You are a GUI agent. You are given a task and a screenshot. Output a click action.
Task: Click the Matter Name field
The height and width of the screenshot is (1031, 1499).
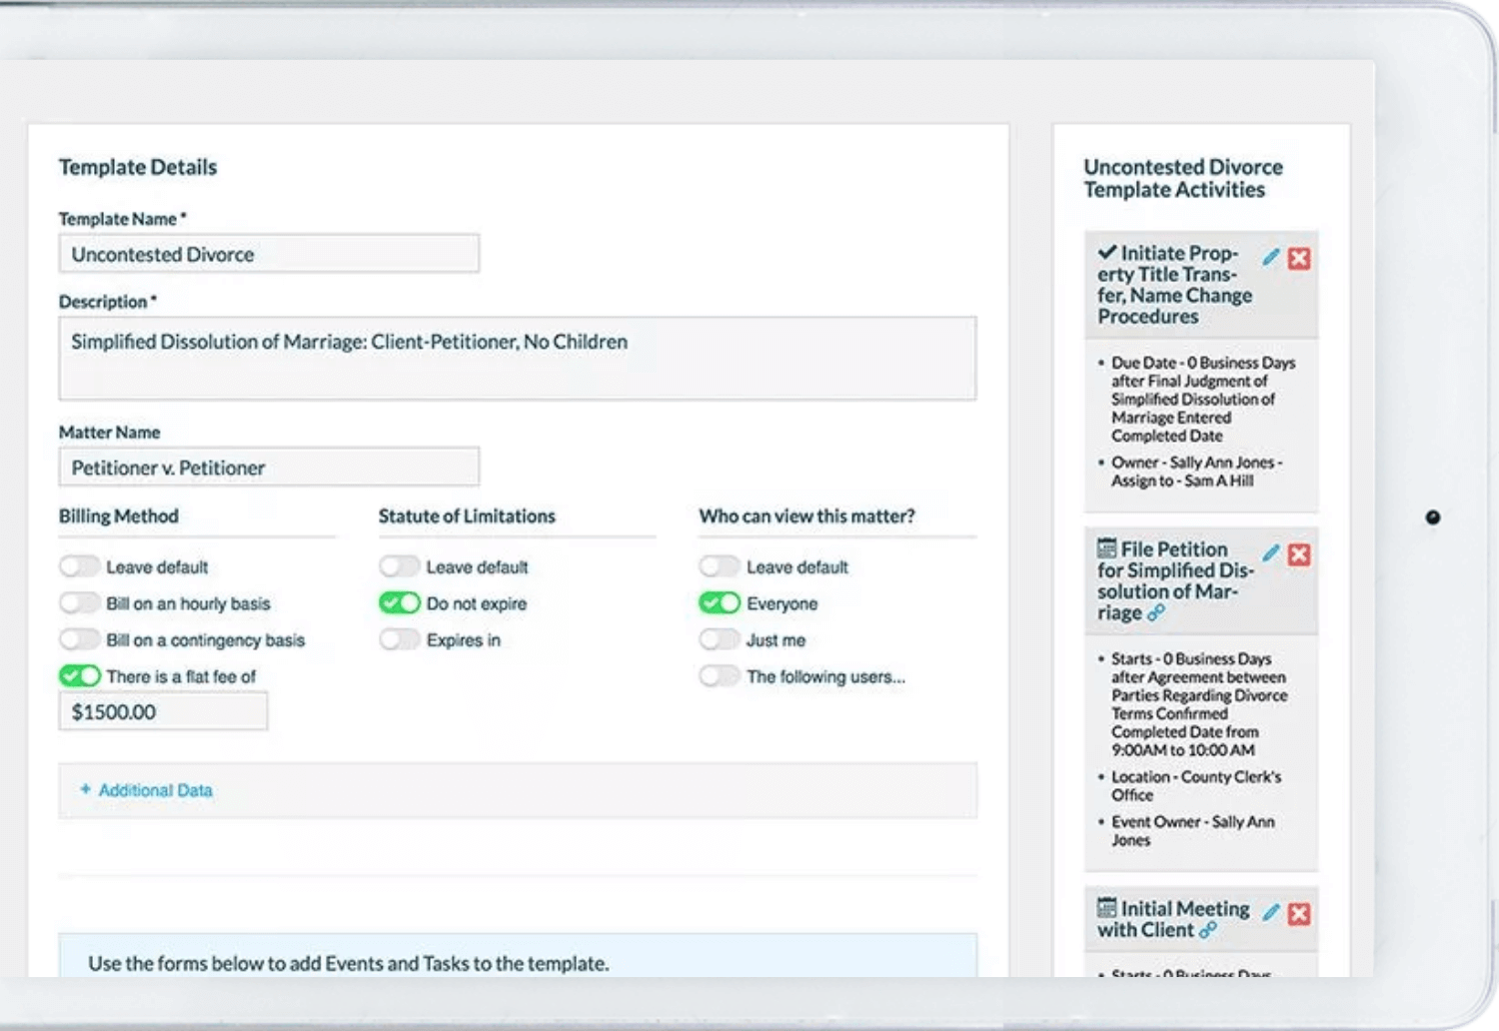pos(269,468)
